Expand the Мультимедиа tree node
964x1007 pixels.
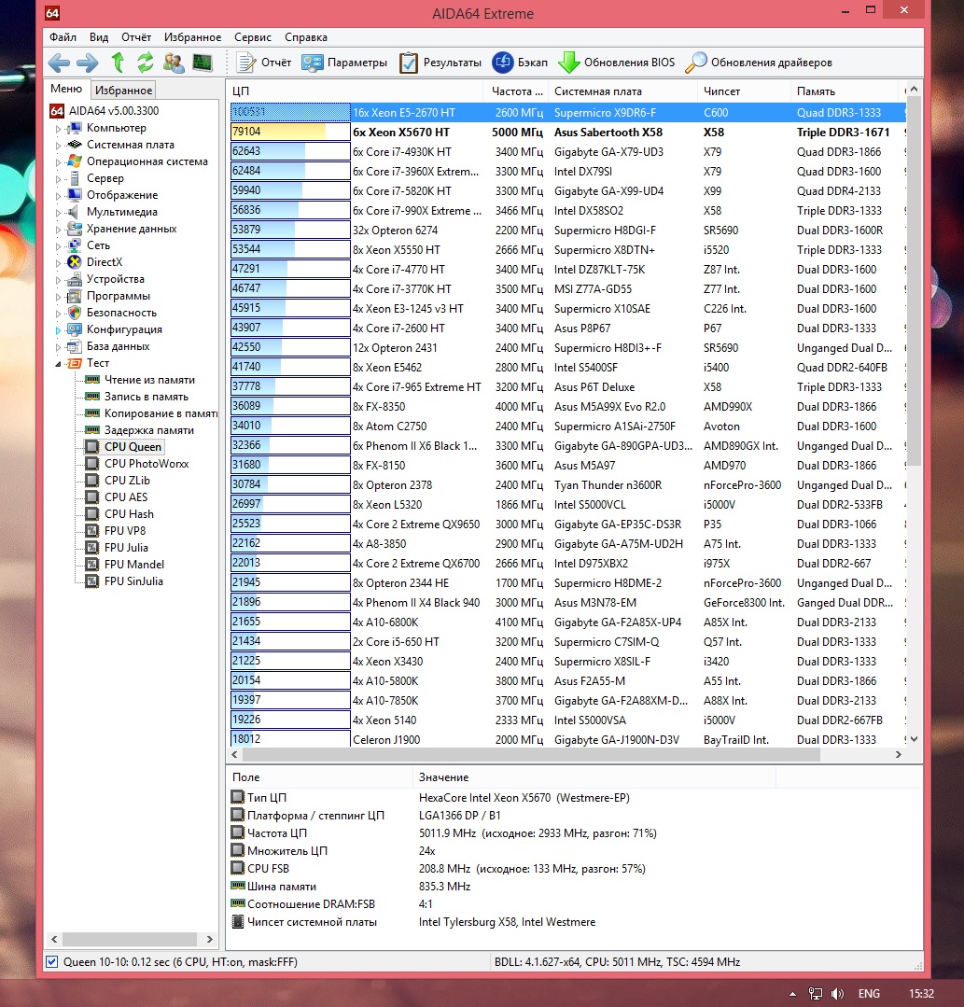tap(58, 212)
